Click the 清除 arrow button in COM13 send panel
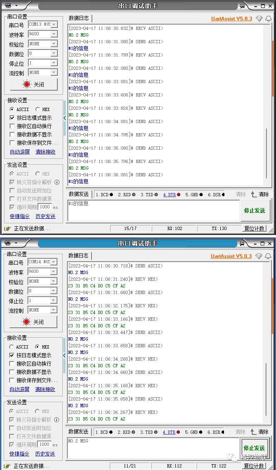Viewport: 276px width, 470px height. [x=260, y=194]
